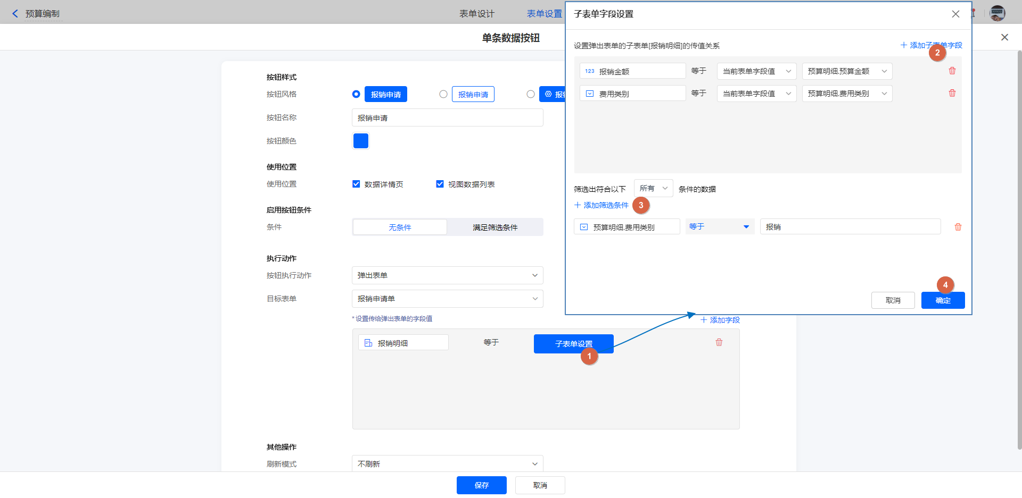Click the back arrow beside 预算编制
The height and width of the screenshot is (498, 1022).
click(x=15, y=14)
